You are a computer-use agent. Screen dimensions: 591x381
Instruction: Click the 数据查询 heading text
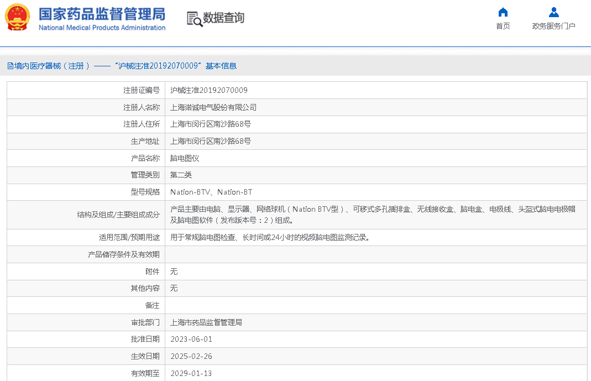(x=223, y=18)
